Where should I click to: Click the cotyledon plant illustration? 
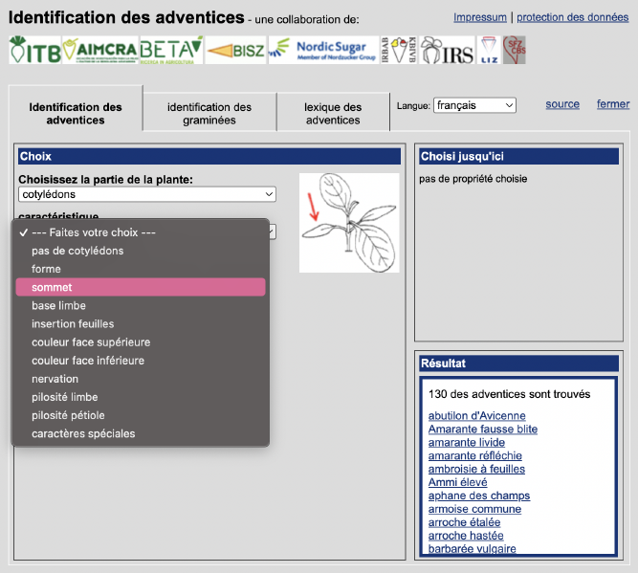click(x=349, y=223)
